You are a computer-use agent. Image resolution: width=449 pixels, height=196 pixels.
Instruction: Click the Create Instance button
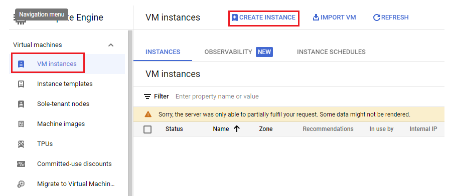[263, 17]
